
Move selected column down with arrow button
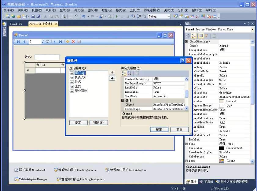[x=112, y=78]
